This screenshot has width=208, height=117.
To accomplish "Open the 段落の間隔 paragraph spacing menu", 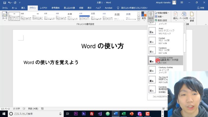I will (x=162, y=13).
